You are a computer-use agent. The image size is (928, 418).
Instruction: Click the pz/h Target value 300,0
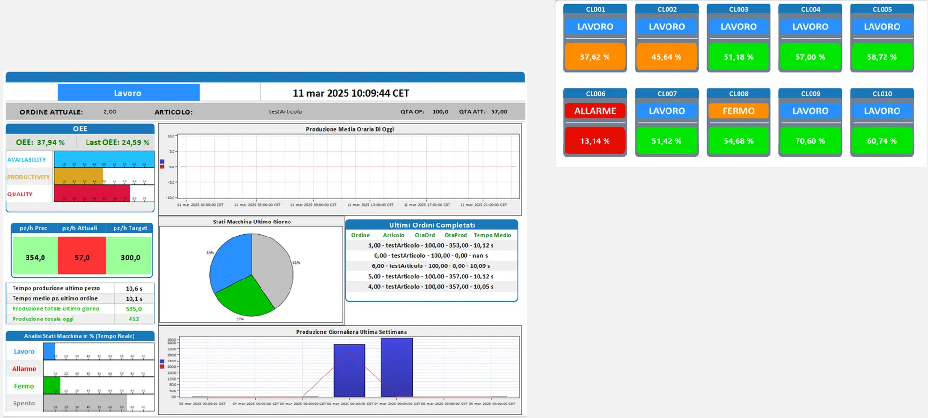(130, 255)
